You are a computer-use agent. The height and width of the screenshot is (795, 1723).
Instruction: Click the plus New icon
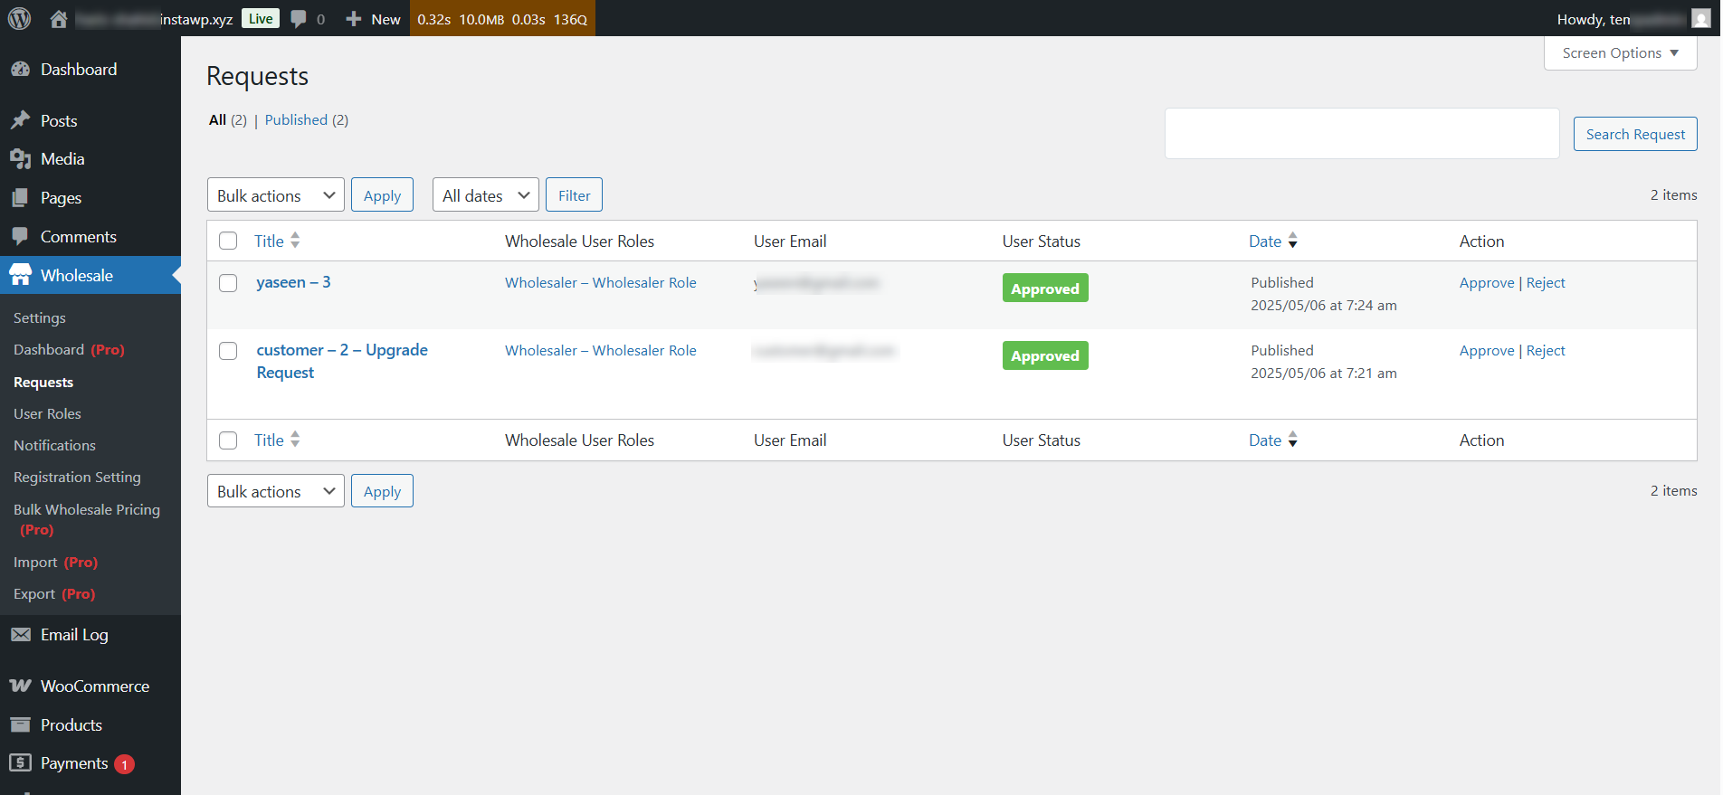click(354, 19)
